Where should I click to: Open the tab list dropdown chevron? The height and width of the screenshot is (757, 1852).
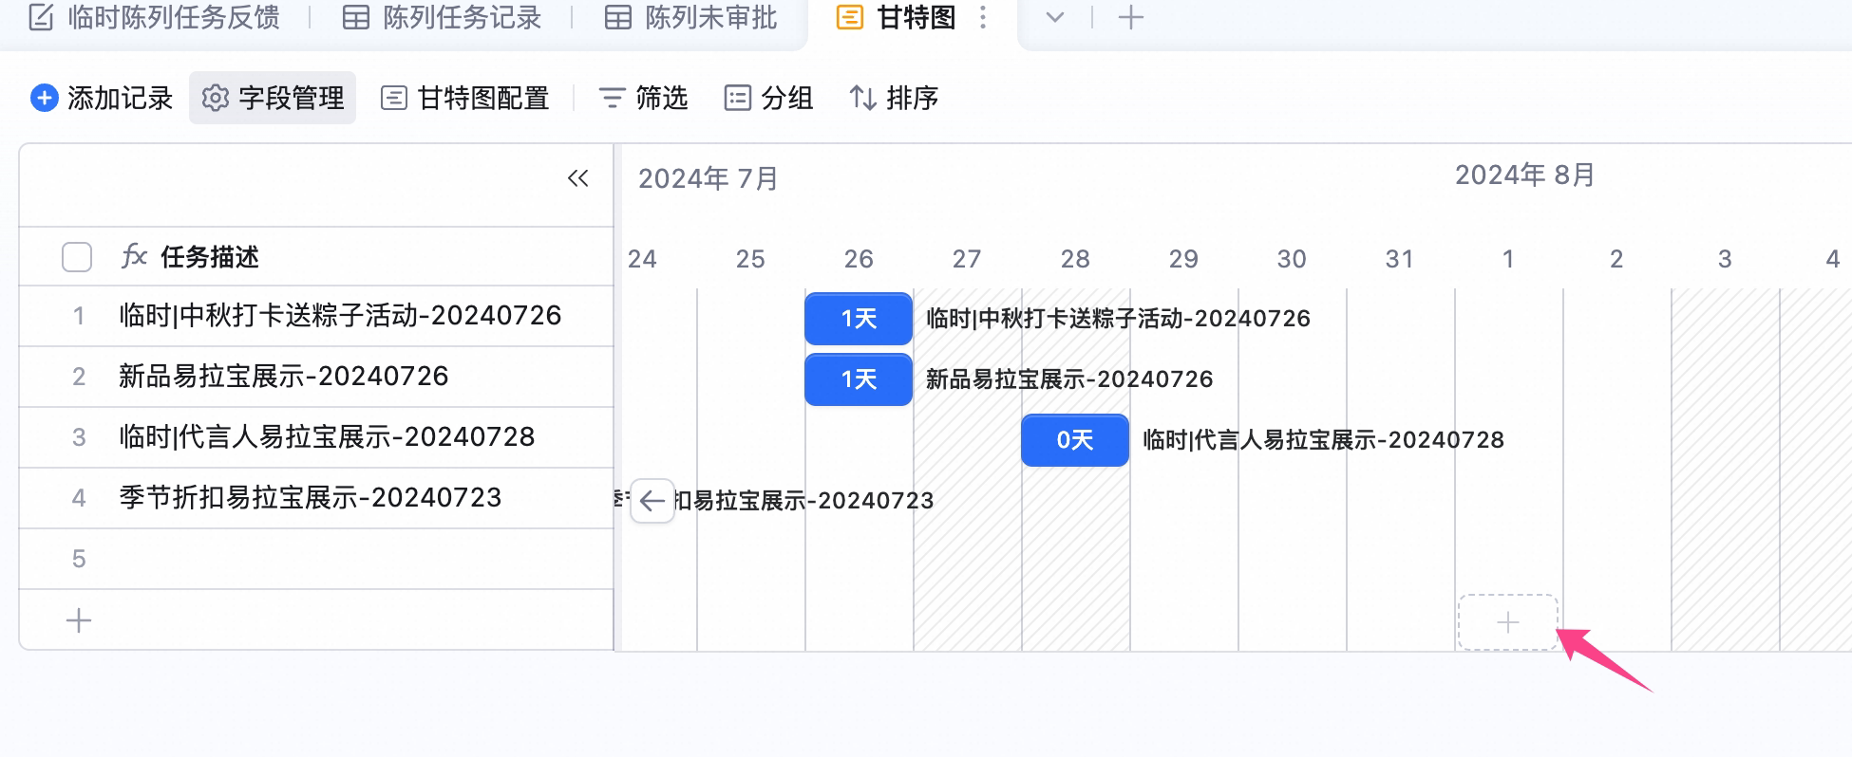(x=1054, y=17)
